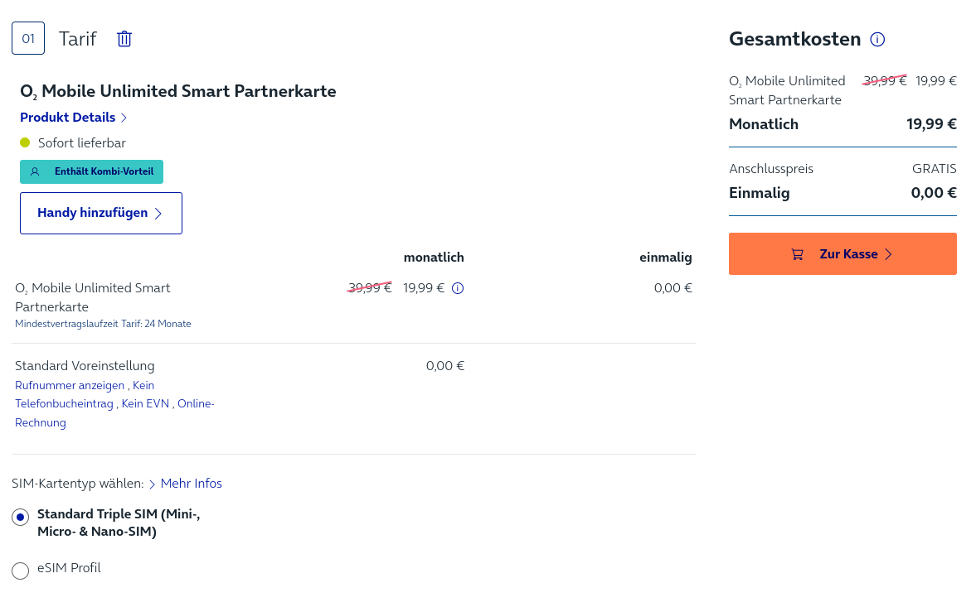Click the green Sofort lieferbar status dot
The image size is (976, 607).
(25, 143)
